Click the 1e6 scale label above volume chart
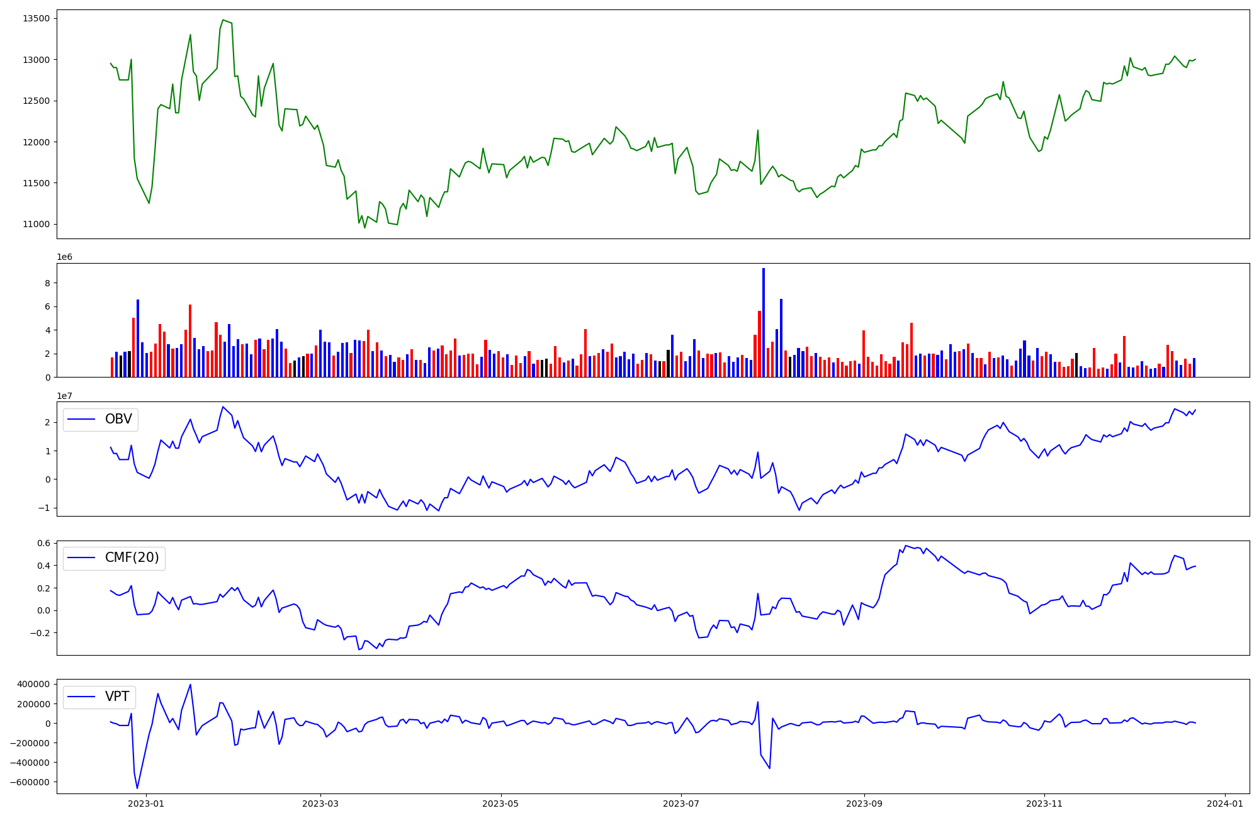The width and height of the screenshot is (1259, 818). 65,257
